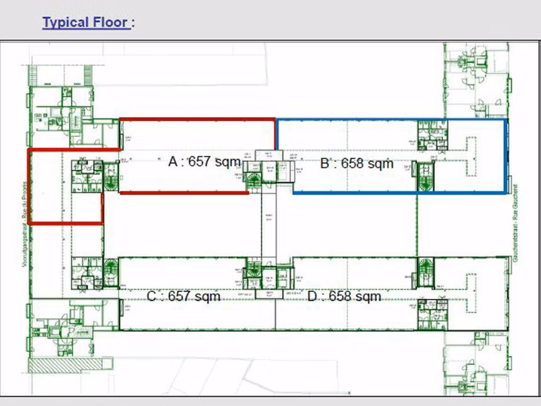Select the B : 658 sqm label
The width and height of the screenshot is (541, 406).
tap(357, 163)
